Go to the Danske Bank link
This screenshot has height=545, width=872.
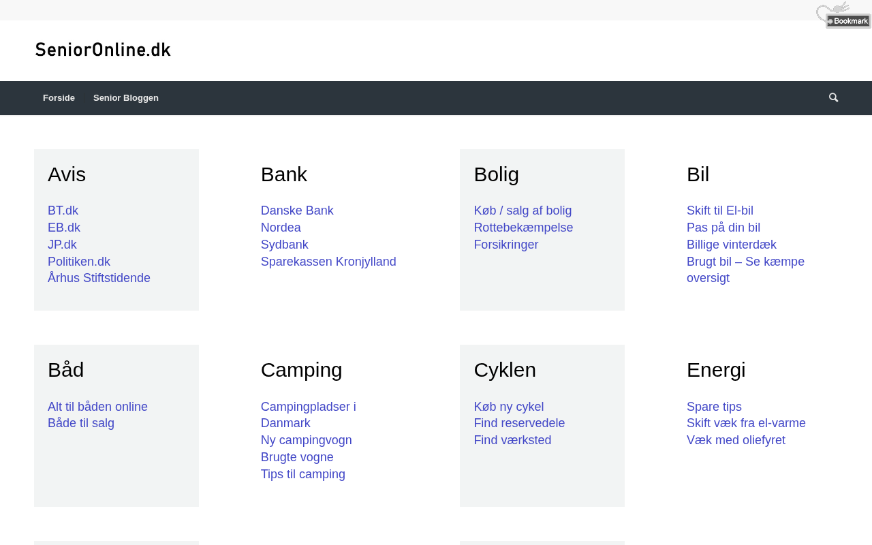coord(297,211)
